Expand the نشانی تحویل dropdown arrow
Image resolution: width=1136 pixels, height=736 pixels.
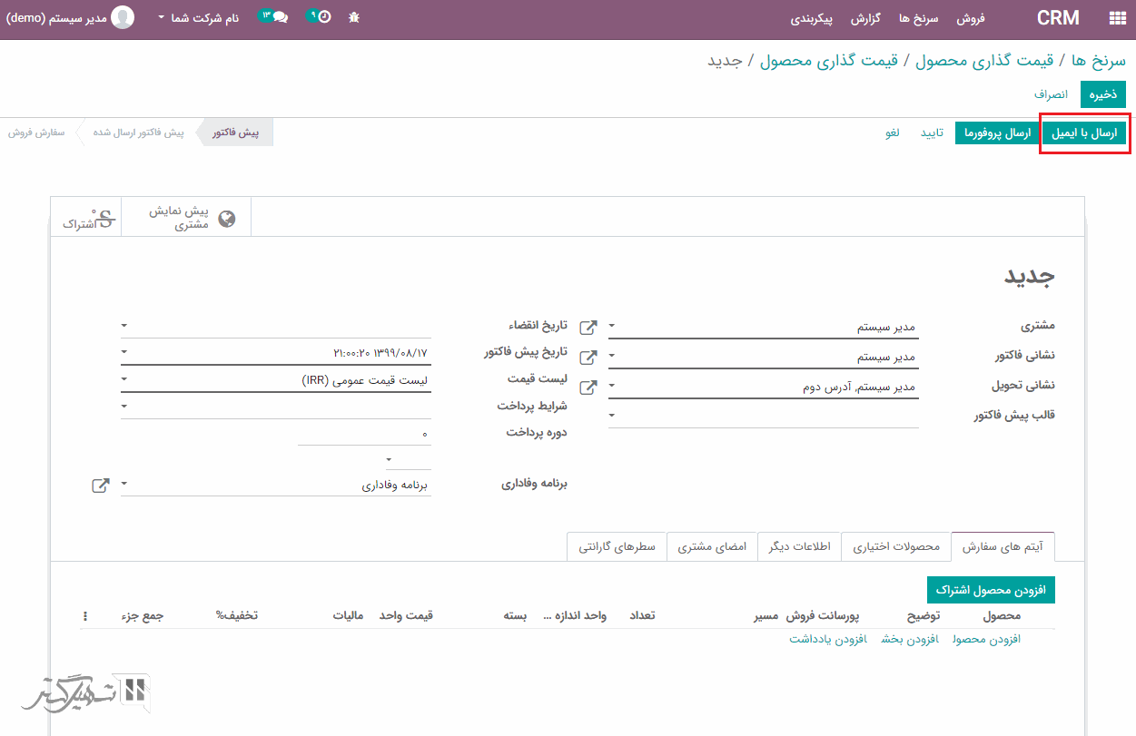611,388
